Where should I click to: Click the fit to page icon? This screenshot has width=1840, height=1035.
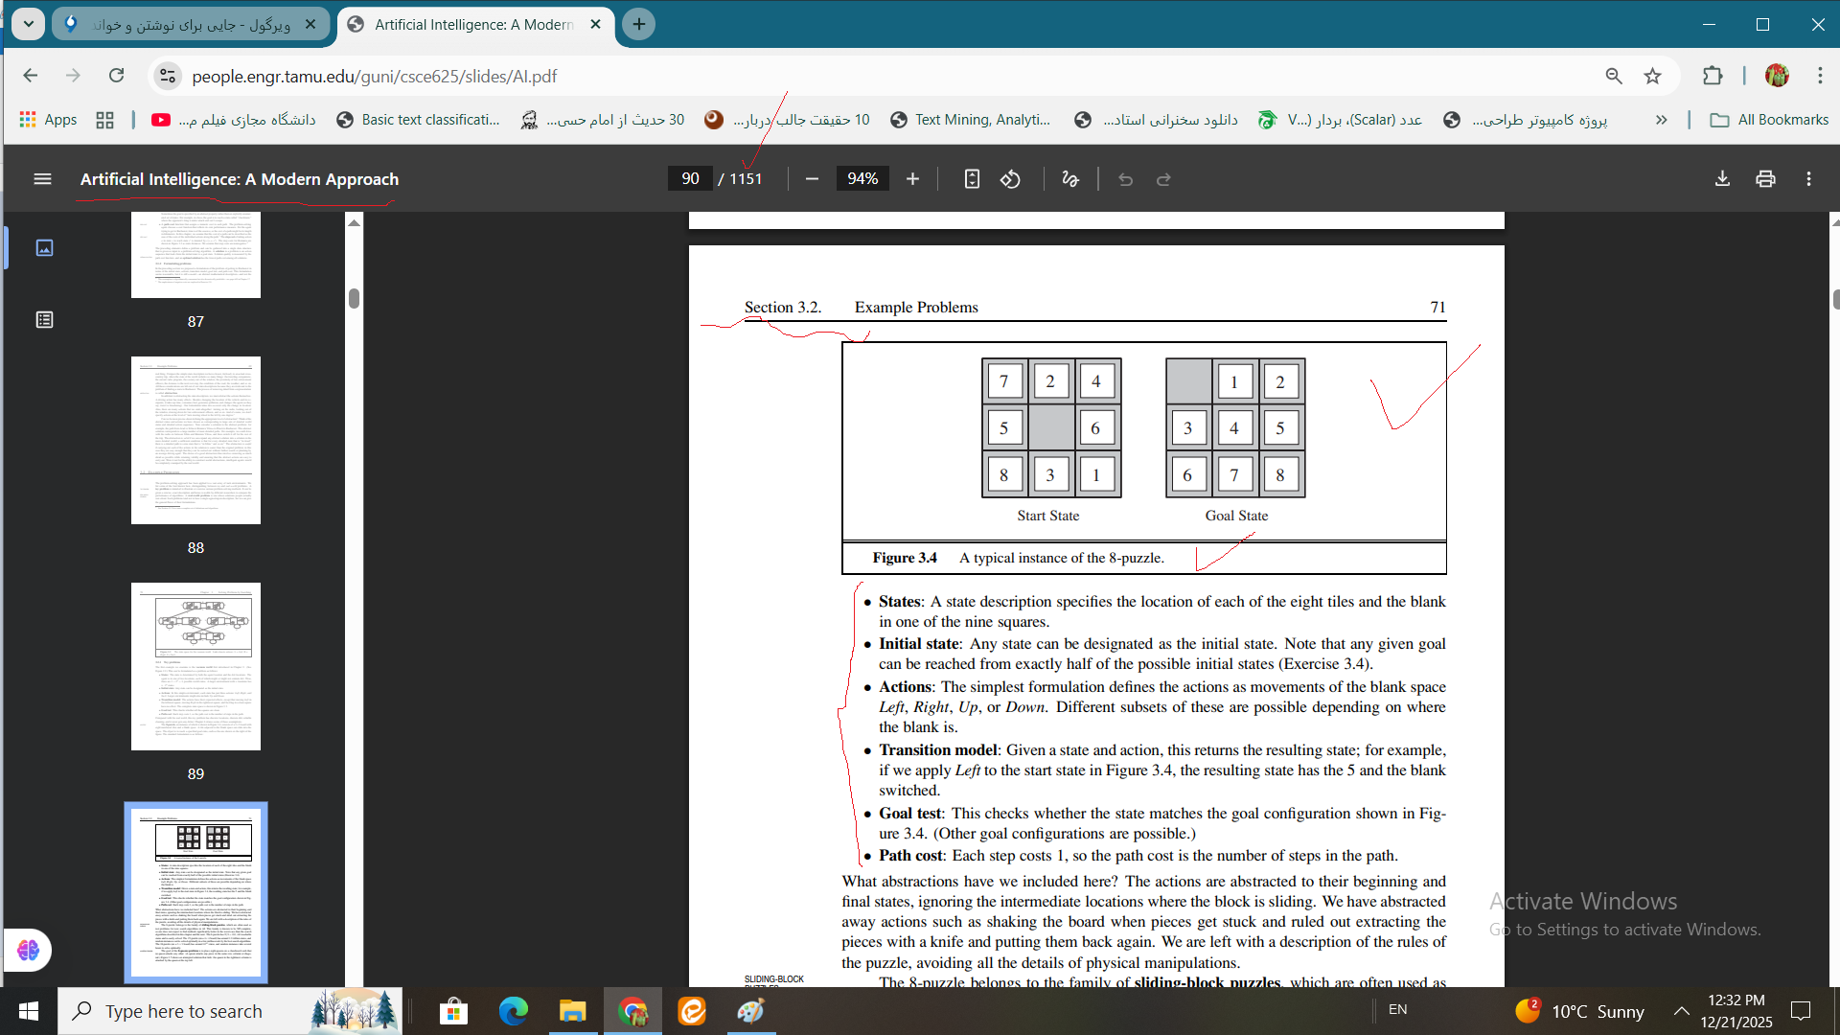(972, 179)
